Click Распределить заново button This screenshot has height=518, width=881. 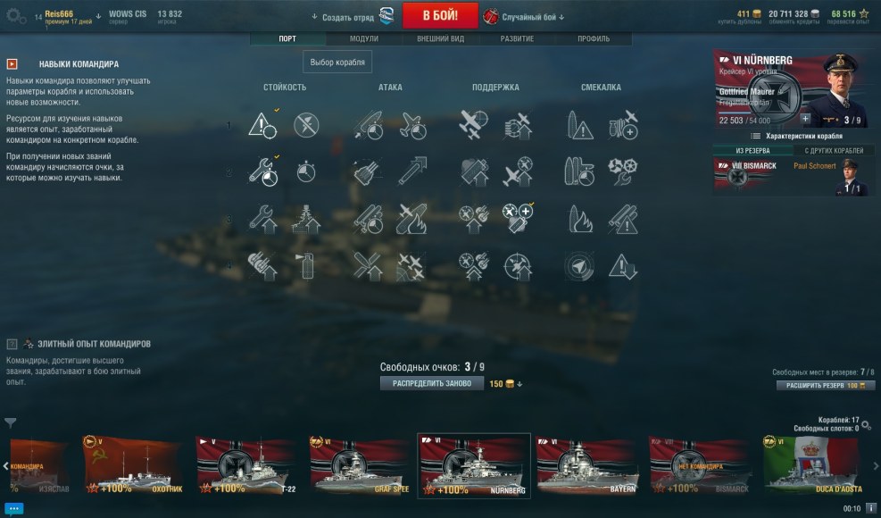431,383
